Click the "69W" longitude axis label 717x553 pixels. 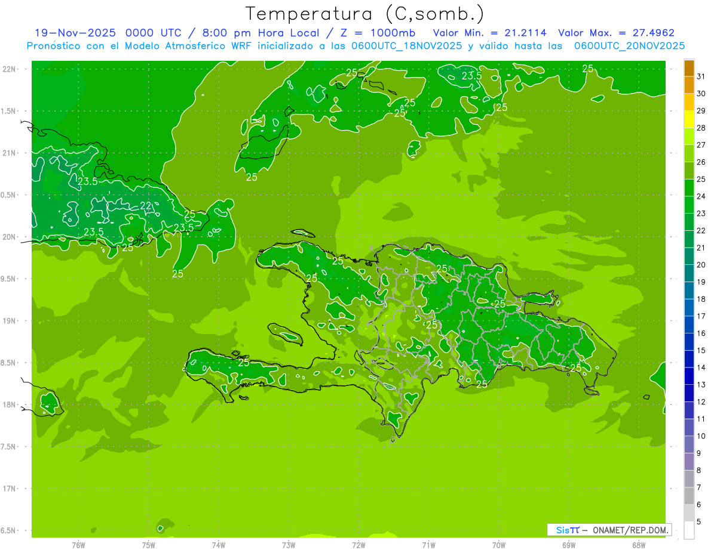click(569, 545)
